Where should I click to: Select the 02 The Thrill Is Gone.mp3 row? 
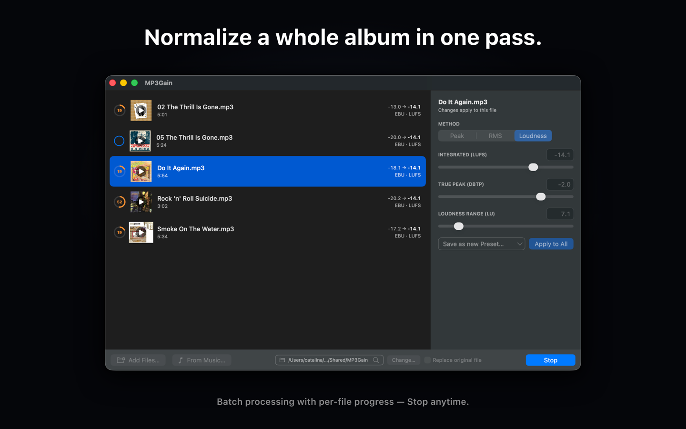(x=268, y=111)
